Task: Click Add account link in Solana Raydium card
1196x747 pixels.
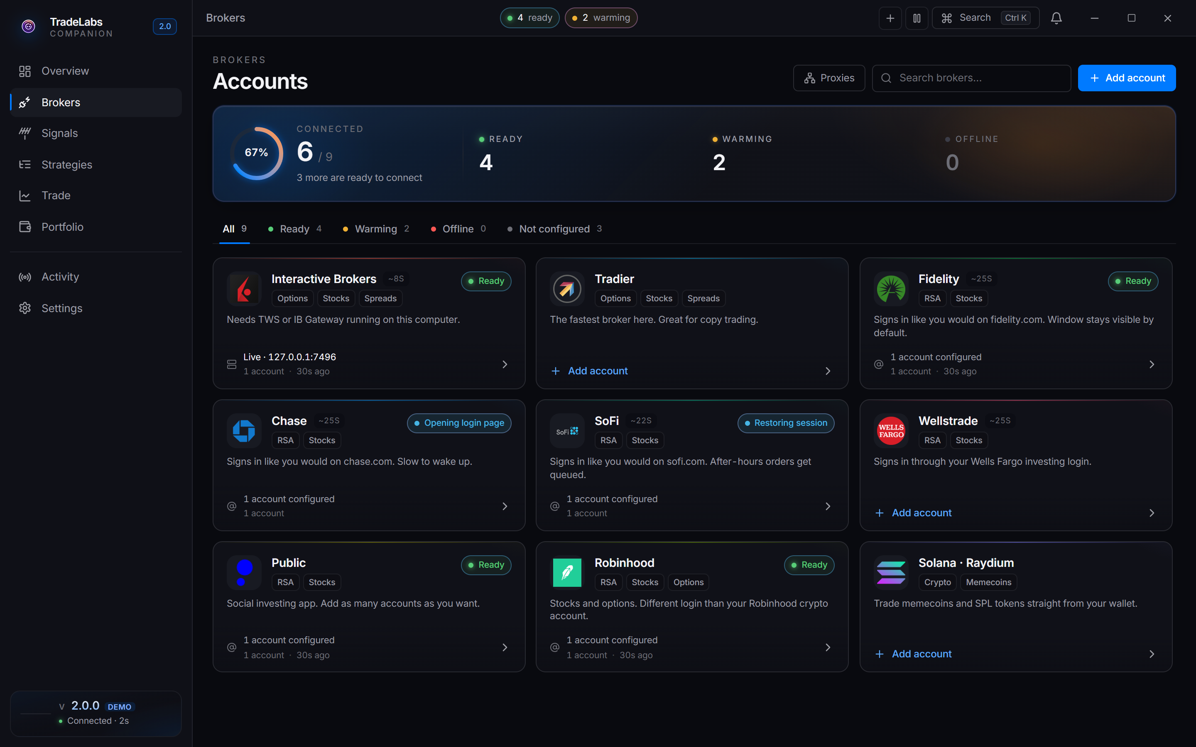Action: pos(913,654)
